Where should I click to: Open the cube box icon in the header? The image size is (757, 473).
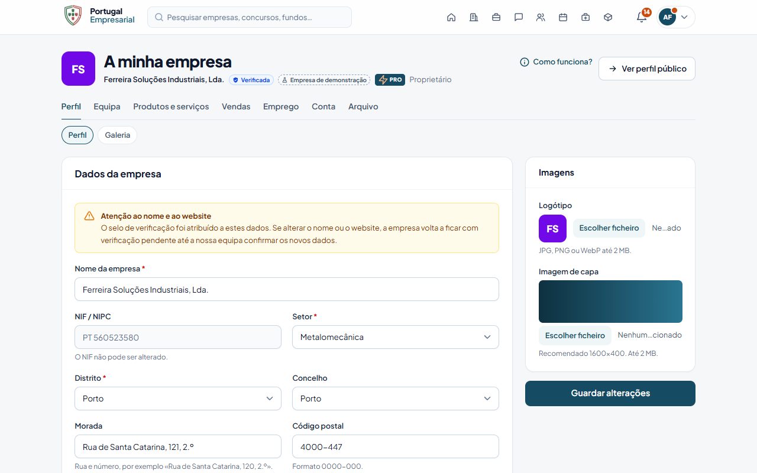click(608, 17)
